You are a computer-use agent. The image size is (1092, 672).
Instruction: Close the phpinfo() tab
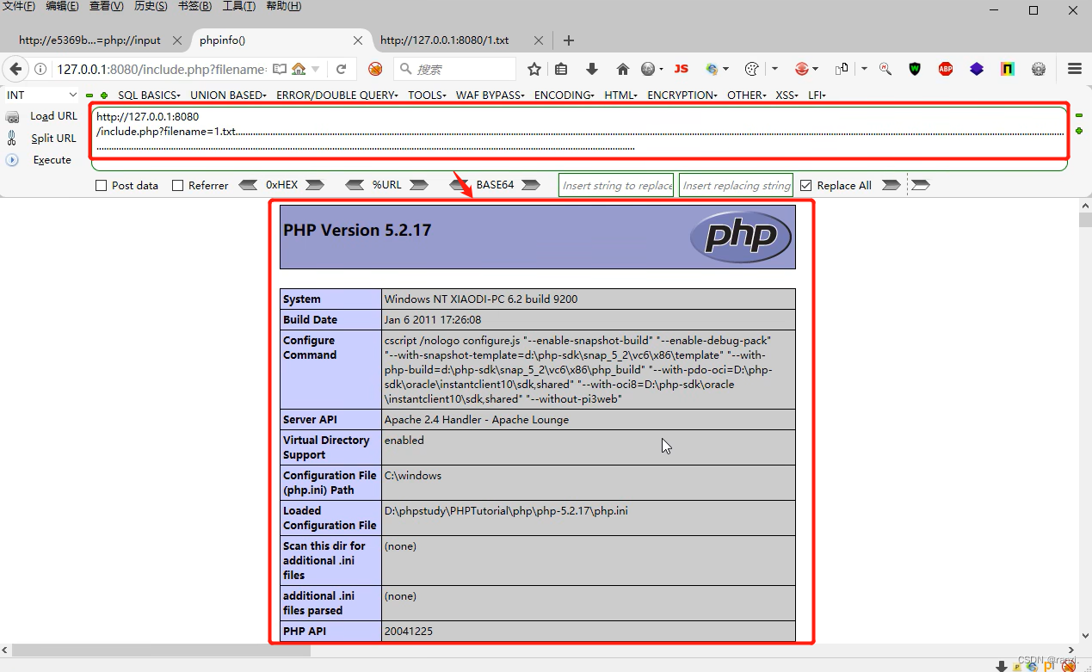[x=358, y=40]
